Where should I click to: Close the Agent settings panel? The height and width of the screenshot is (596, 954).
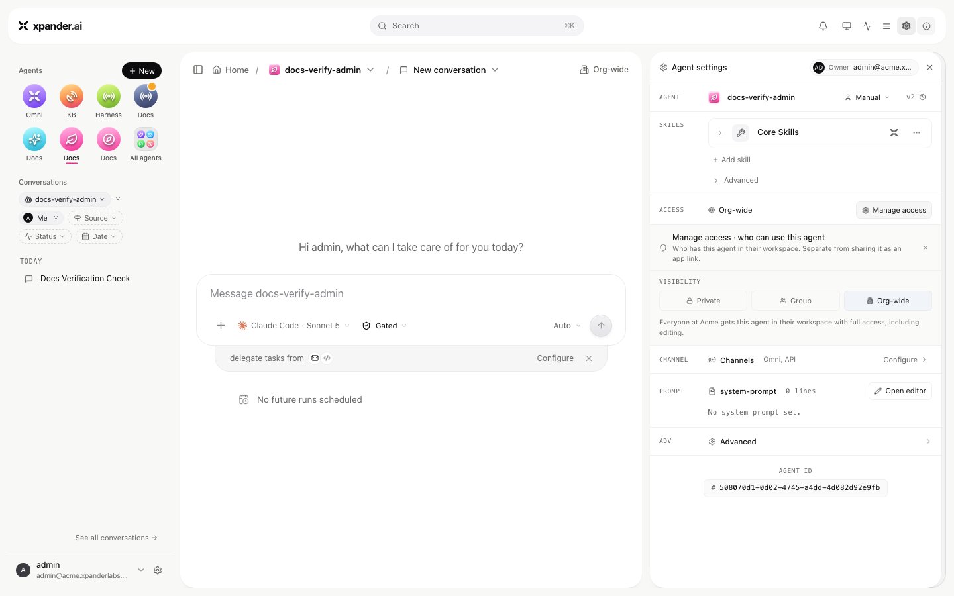[x=929, y=68]
